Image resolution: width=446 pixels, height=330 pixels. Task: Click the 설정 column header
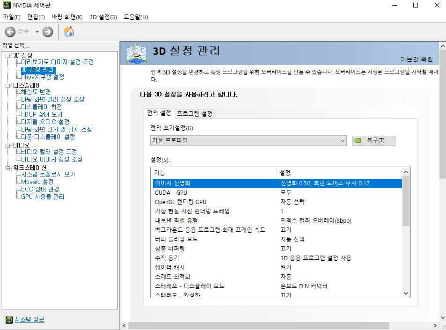339,173
